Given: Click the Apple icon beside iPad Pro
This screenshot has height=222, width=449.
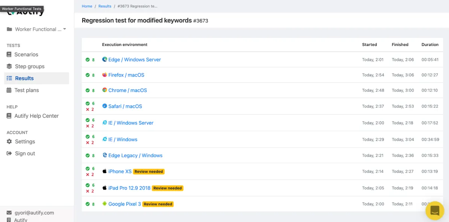Looking at the screenshot, I should pos(105,188).
